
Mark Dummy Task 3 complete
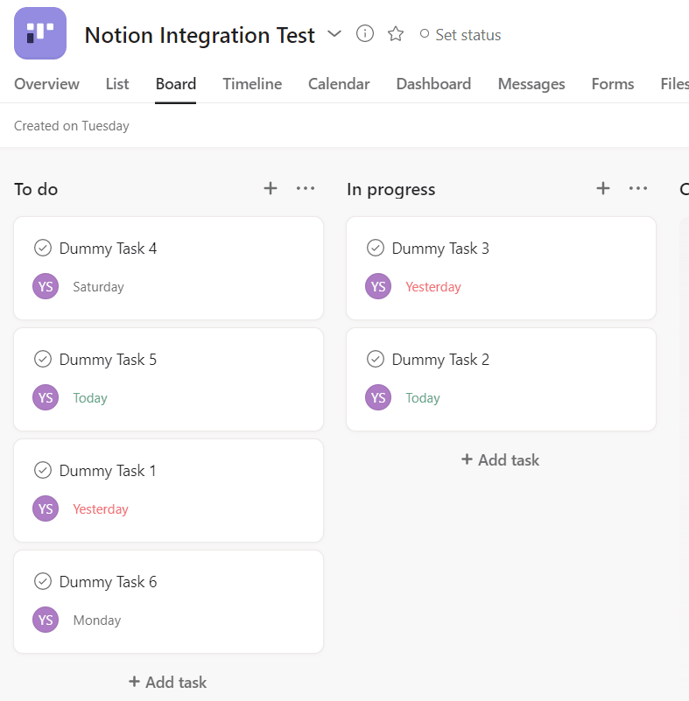[376, 248]
